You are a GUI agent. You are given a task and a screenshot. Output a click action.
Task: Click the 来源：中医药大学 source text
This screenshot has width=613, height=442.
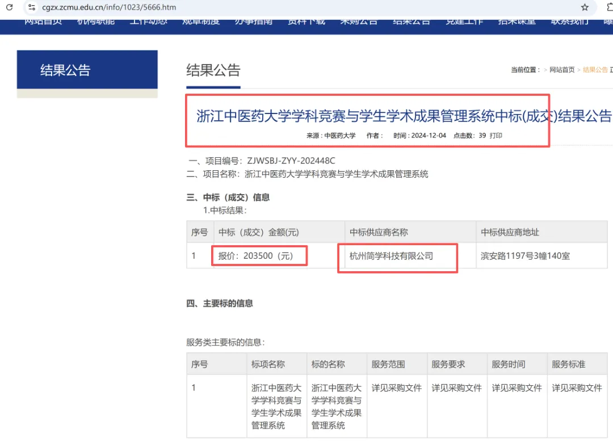coord(331,136)
